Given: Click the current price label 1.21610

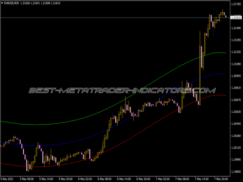Looking at the screenshot, I should click(236, 17).
